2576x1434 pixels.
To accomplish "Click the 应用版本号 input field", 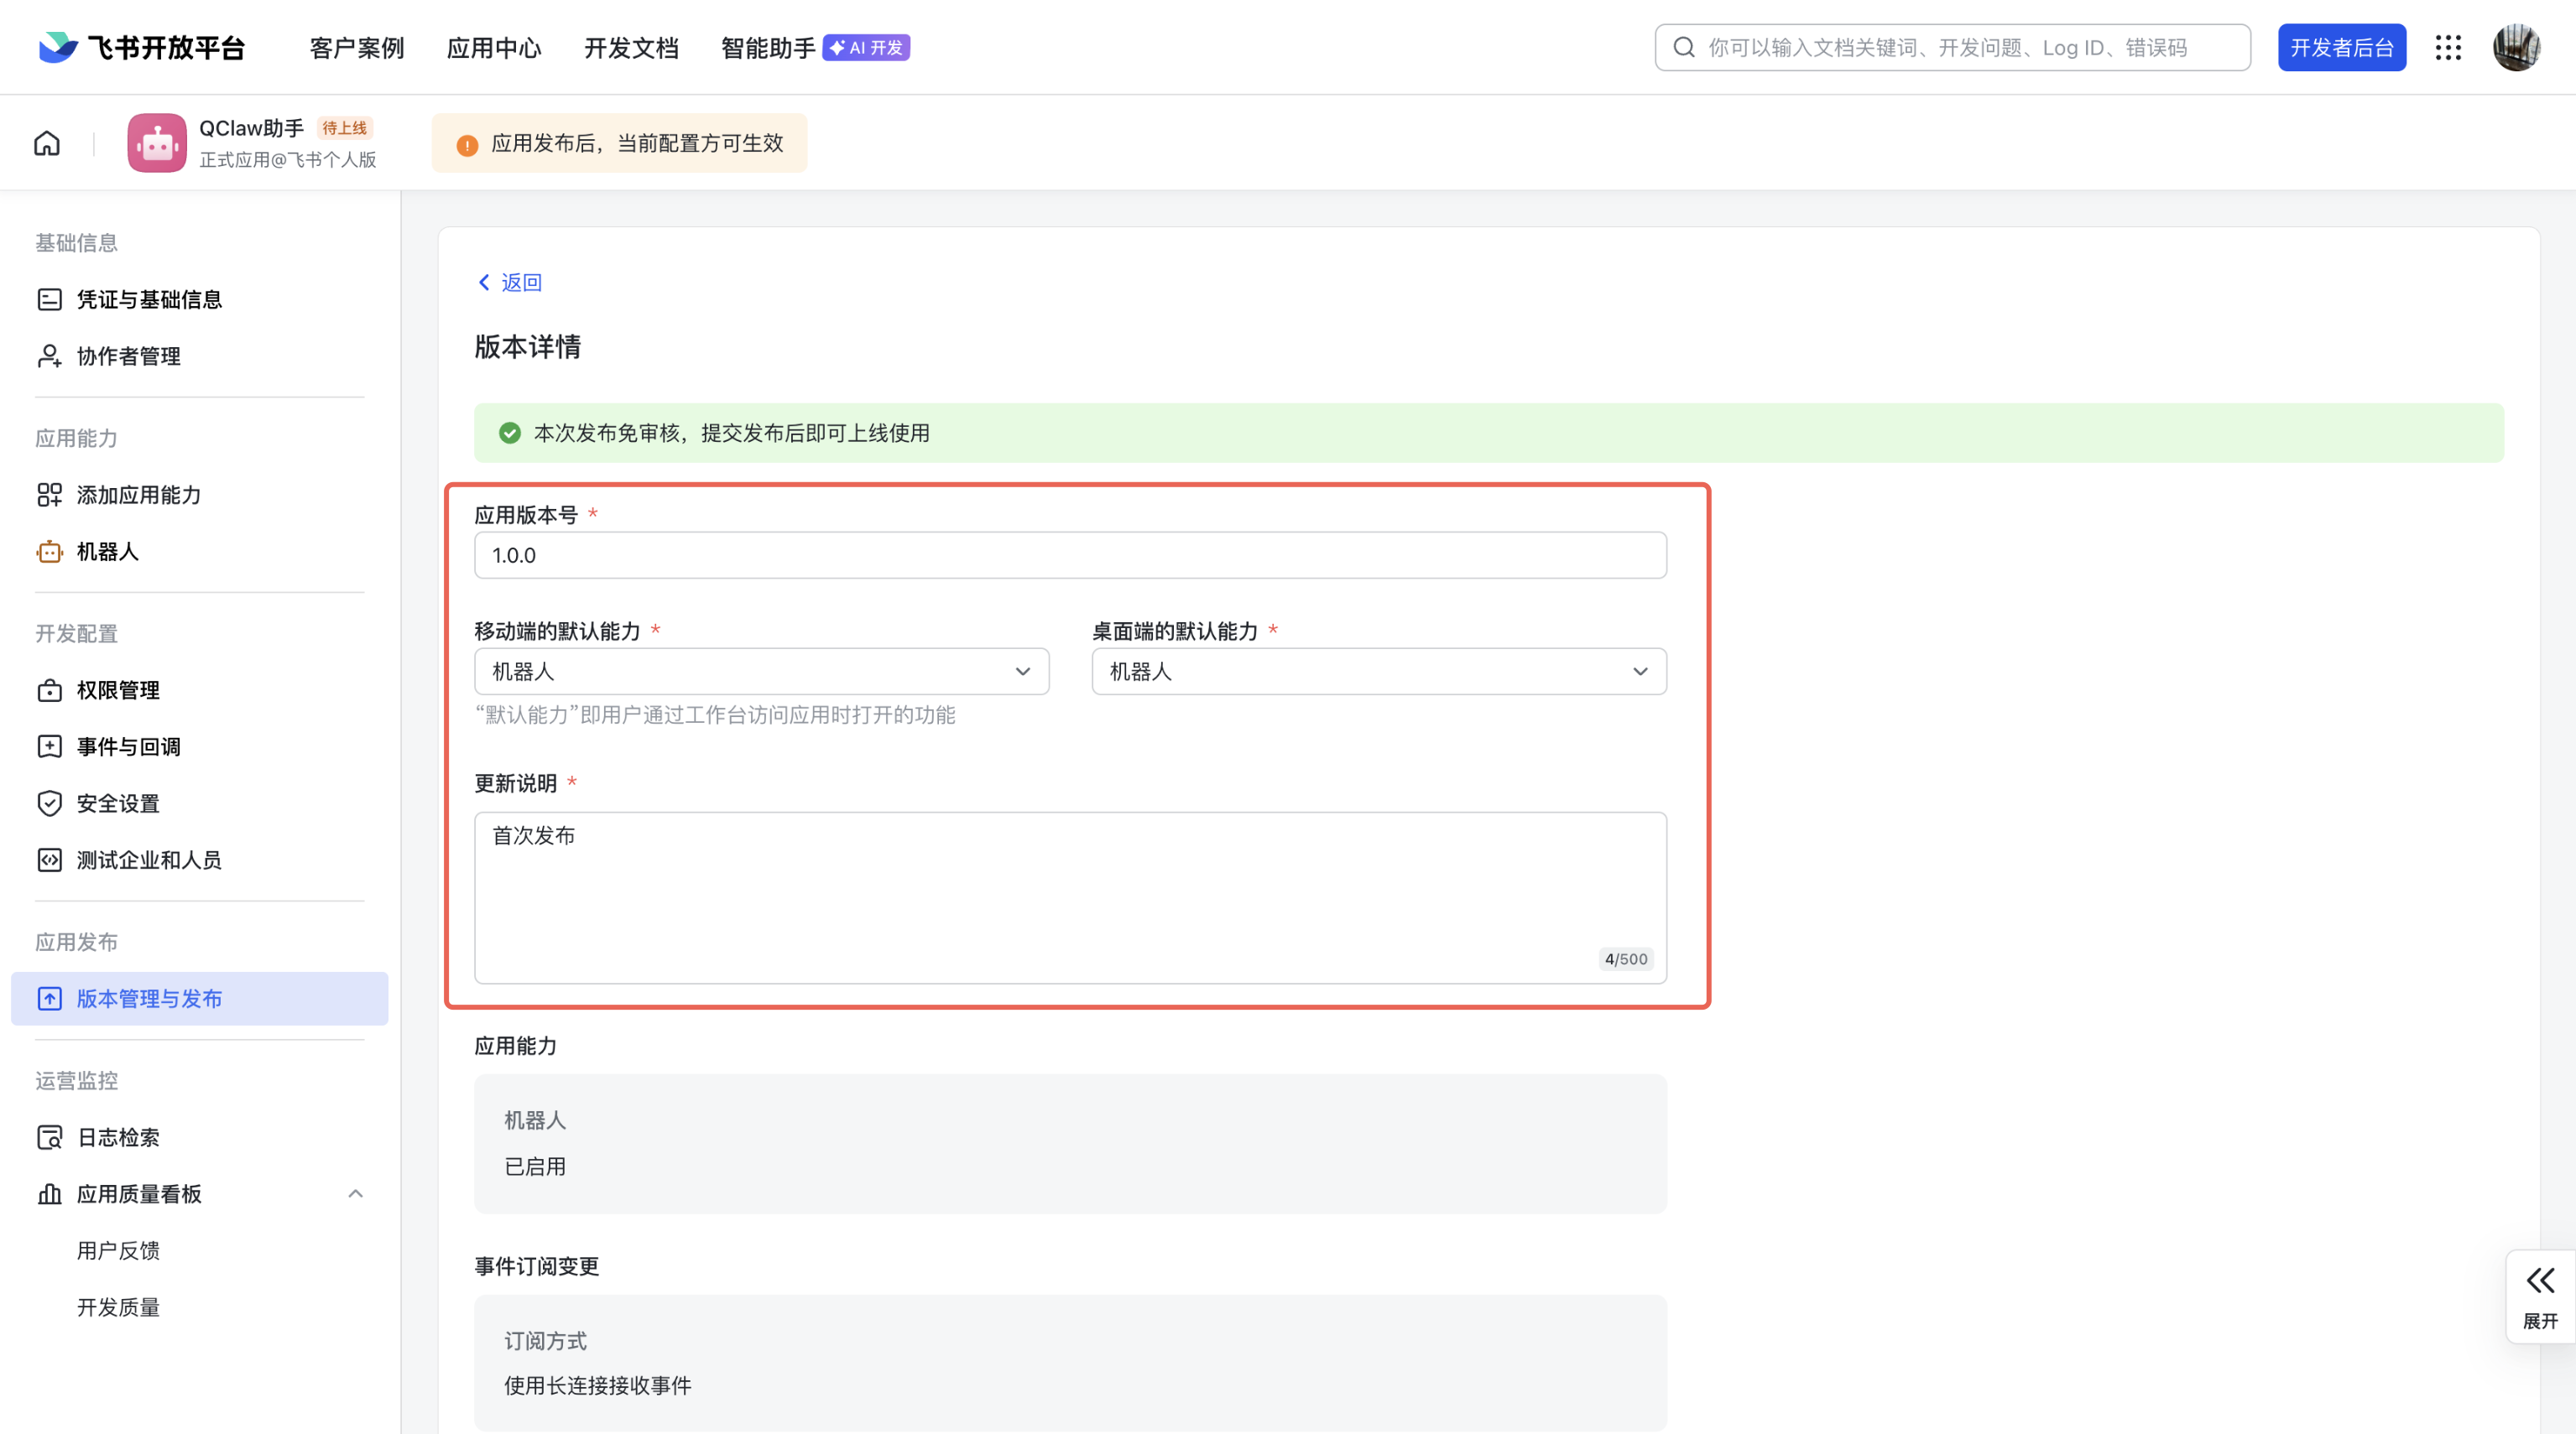I will [1070, 556].
